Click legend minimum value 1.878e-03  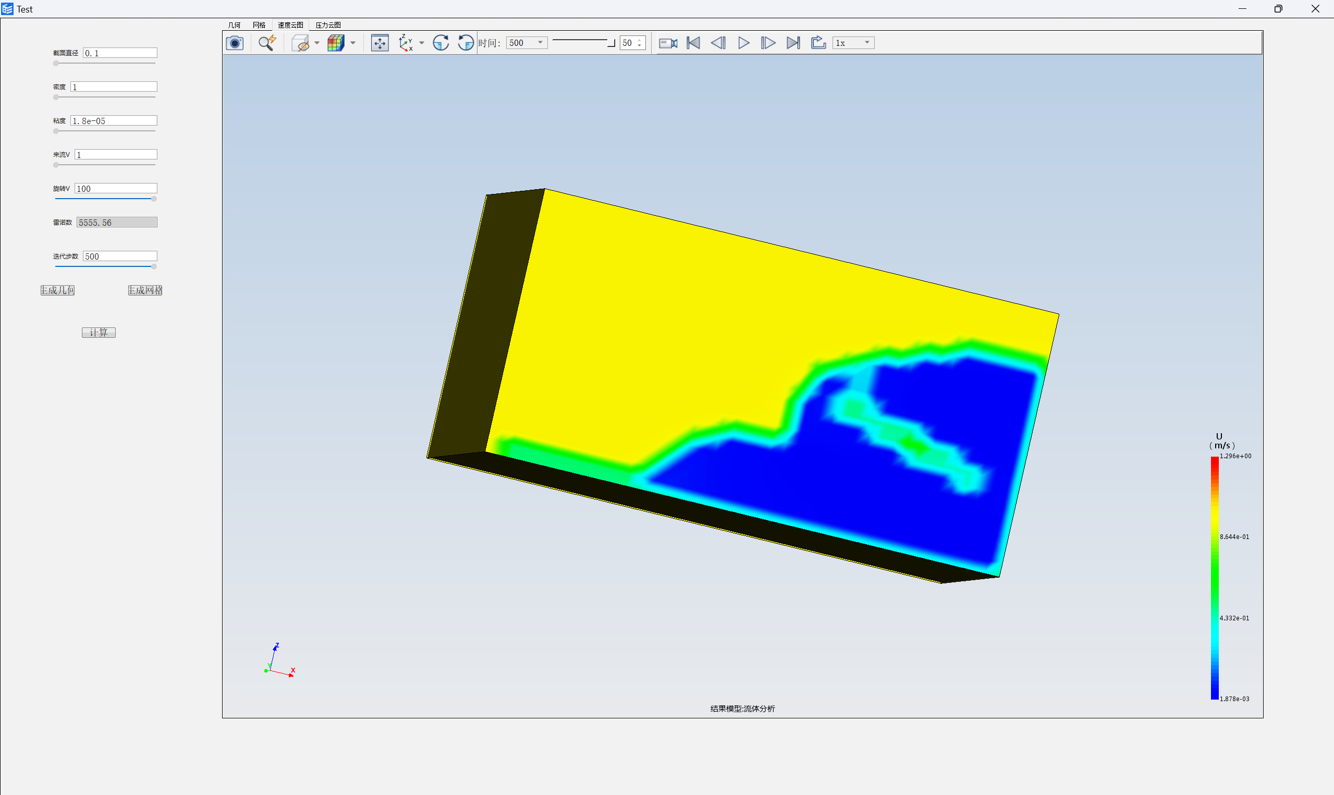click(1234, 699)
